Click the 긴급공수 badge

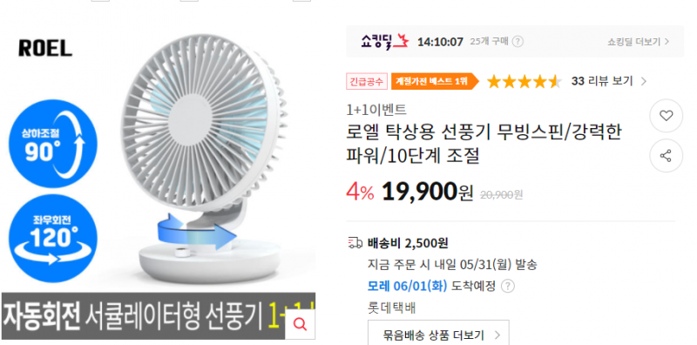point(367,81)
